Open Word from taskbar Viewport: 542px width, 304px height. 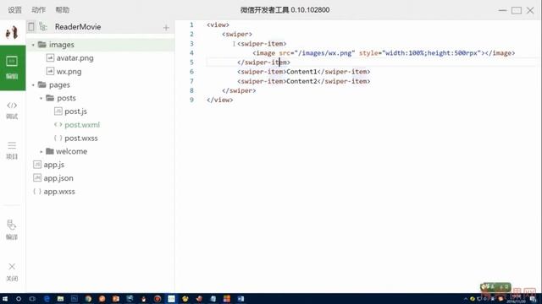tap(241, 299)
